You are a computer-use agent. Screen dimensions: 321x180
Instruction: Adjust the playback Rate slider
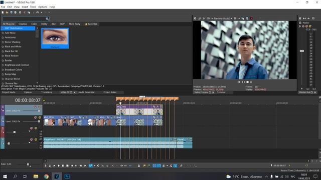[x=28, y=164]
